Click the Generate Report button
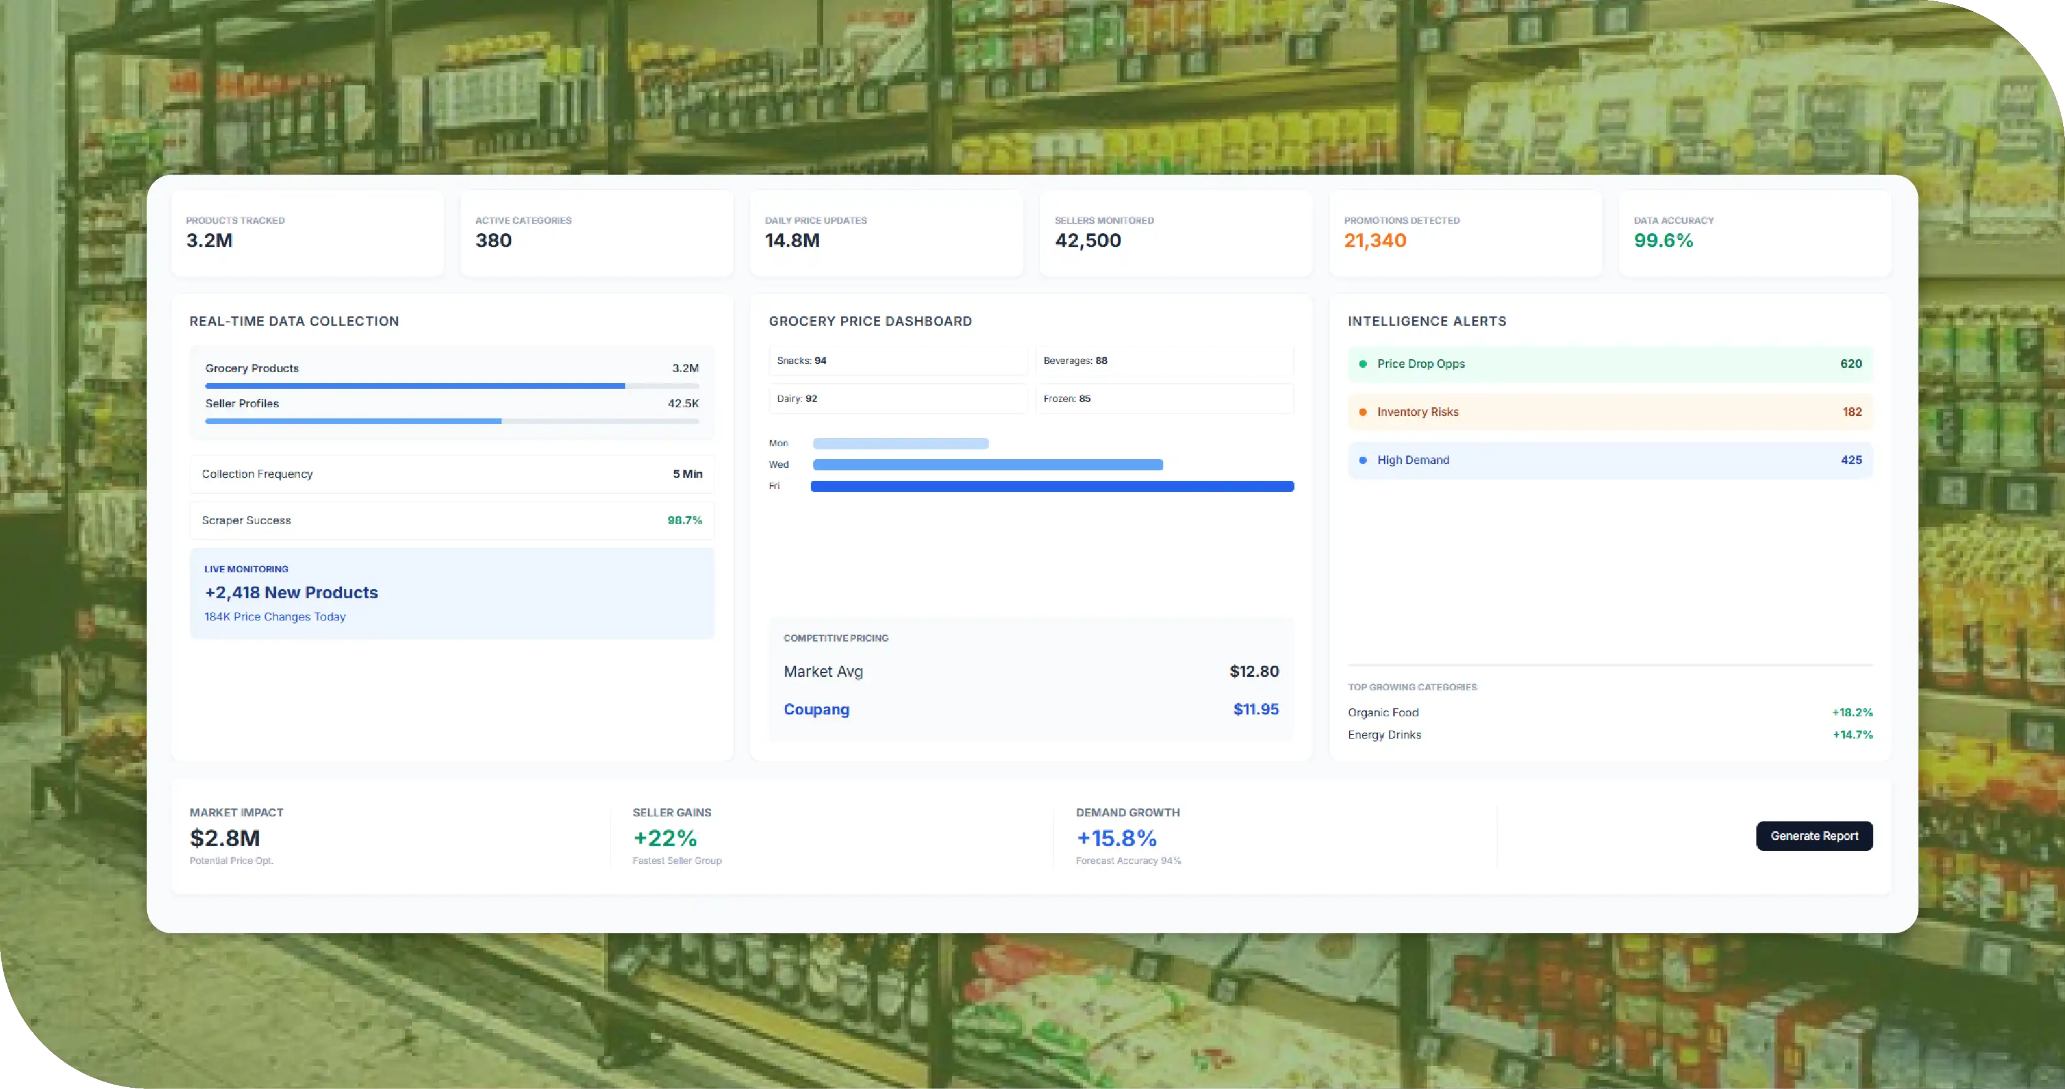 click(x=1814, y=836)
